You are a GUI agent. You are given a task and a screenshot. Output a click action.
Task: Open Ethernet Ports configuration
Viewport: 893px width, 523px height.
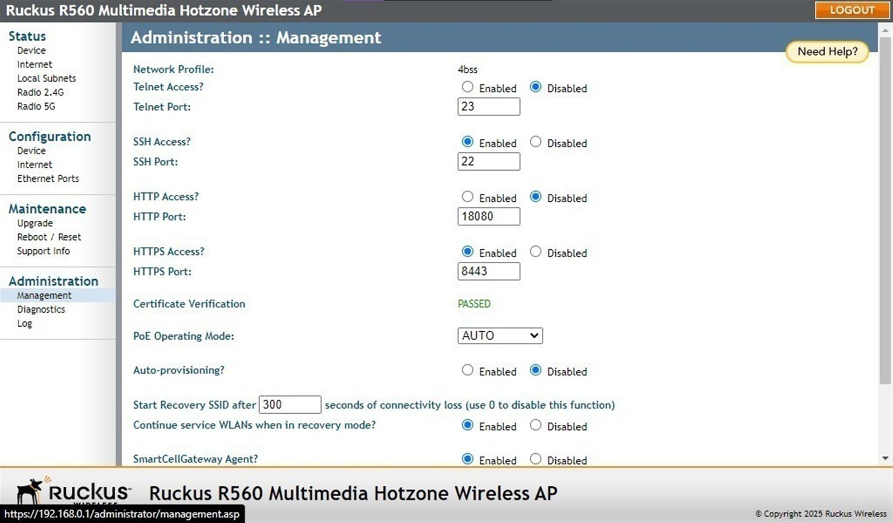(x=48, y=178)
